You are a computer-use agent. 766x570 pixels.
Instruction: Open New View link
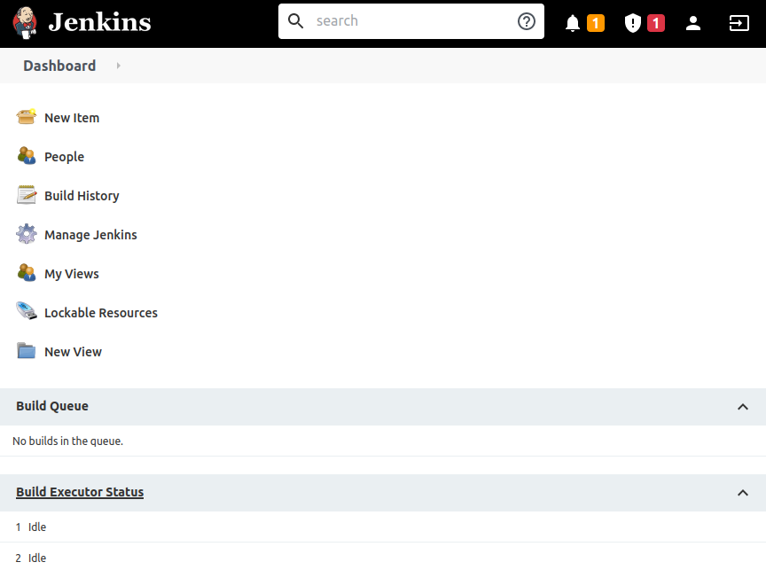73,352
